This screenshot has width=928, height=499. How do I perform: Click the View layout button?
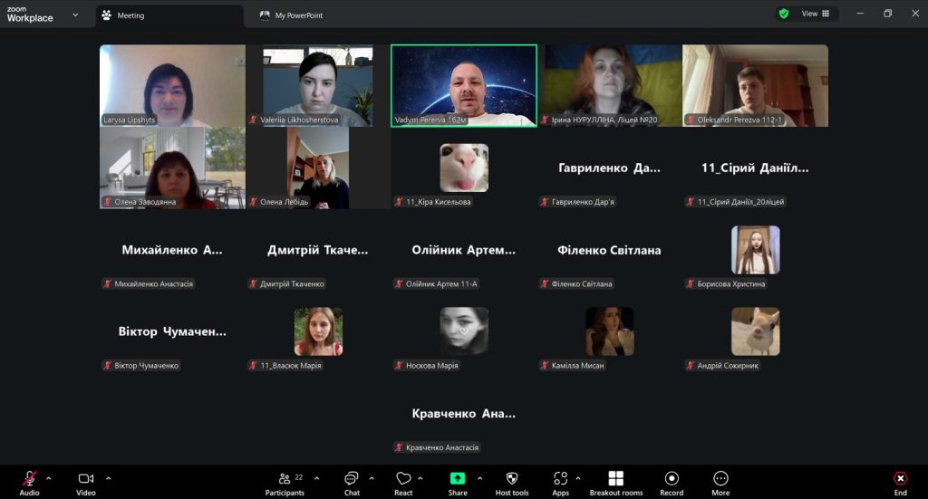(816, 14)
